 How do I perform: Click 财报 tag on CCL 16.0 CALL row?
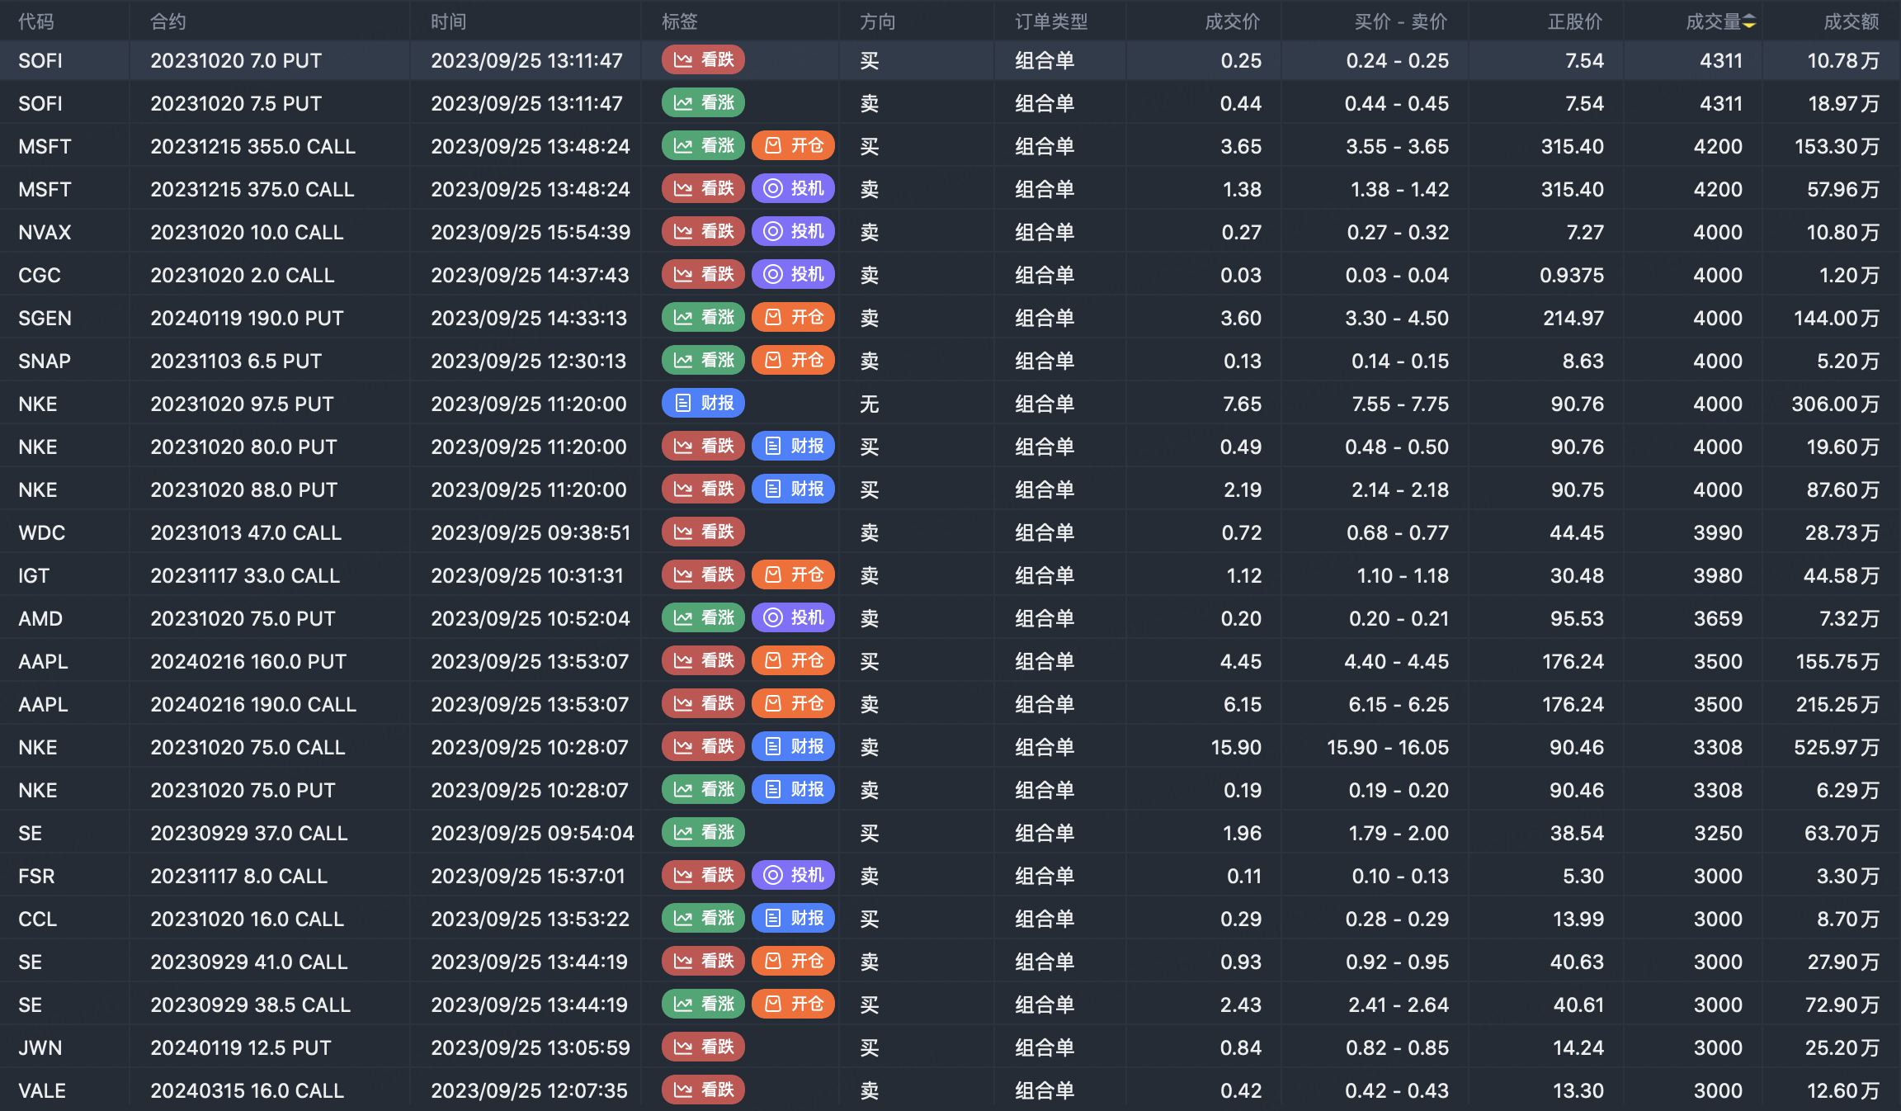tap(794, 919)
